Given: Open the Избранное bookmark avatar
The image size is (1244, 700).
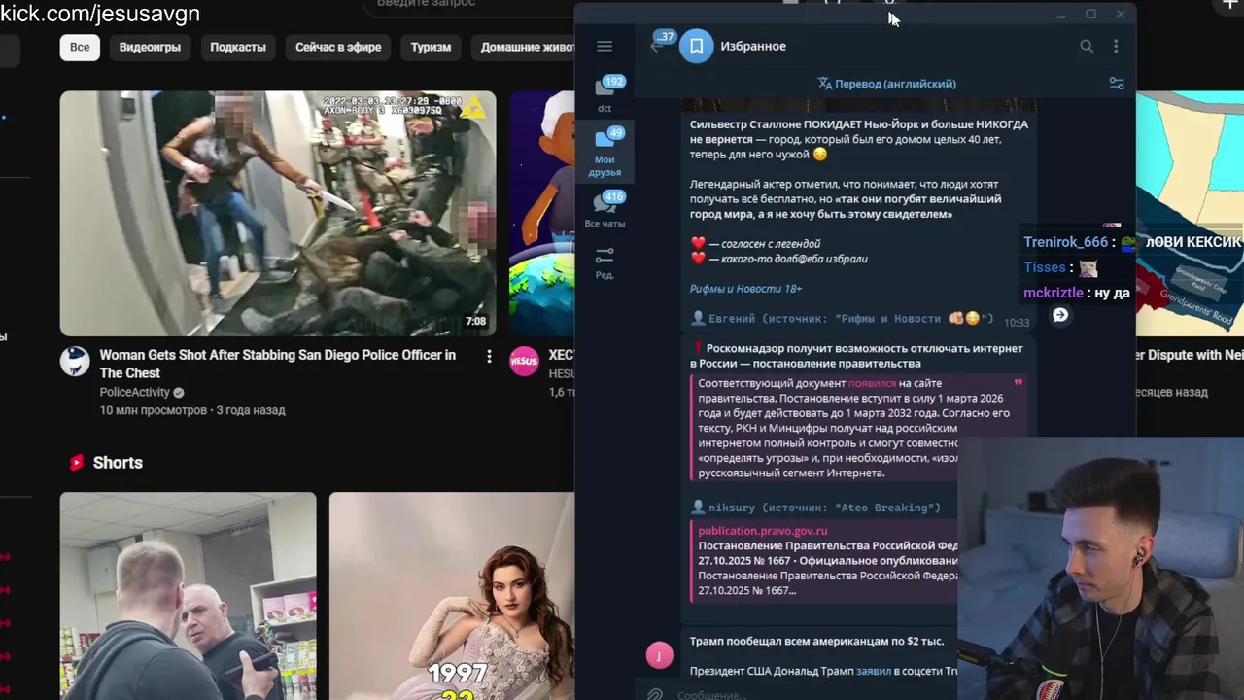Looking at the screenshot, I should 696,46.
